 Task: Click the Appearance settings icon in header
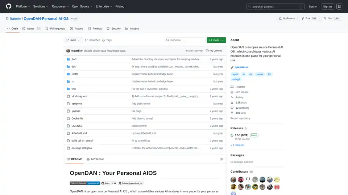point(339,6)
